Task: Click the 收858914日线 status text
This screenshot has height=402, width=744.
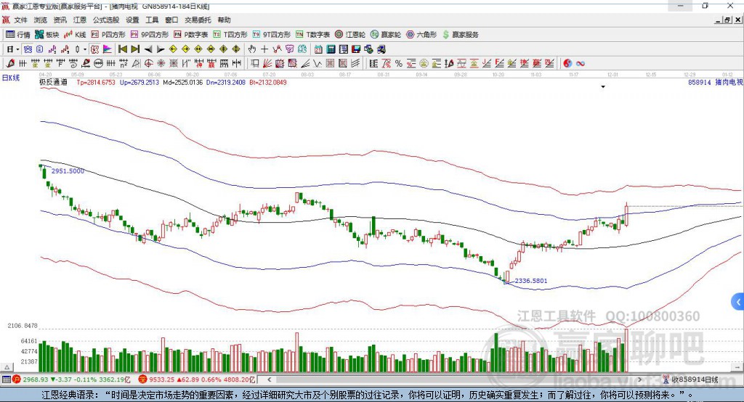Action: pyautogui.click(x=690, y=380)
